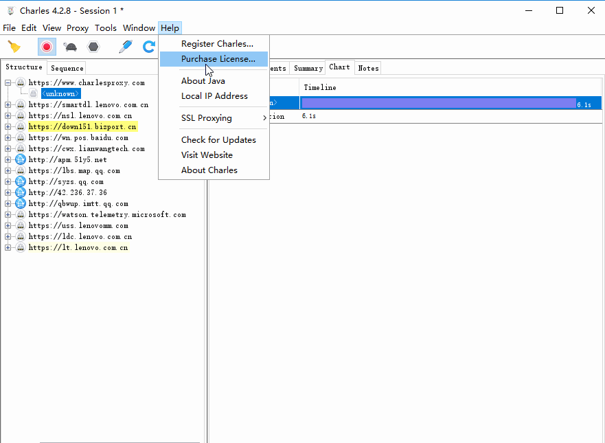This screenshot has height=443, width=605.
Task: Click the pen Compose icon
Action: pyautogui.click(x=126, y=47)
